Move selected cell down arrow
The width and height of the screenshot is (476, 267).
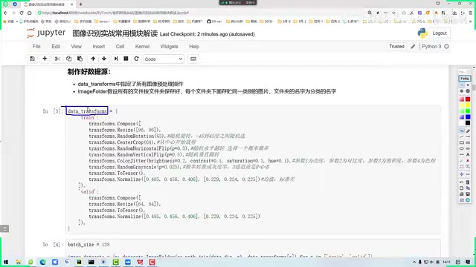104,59
